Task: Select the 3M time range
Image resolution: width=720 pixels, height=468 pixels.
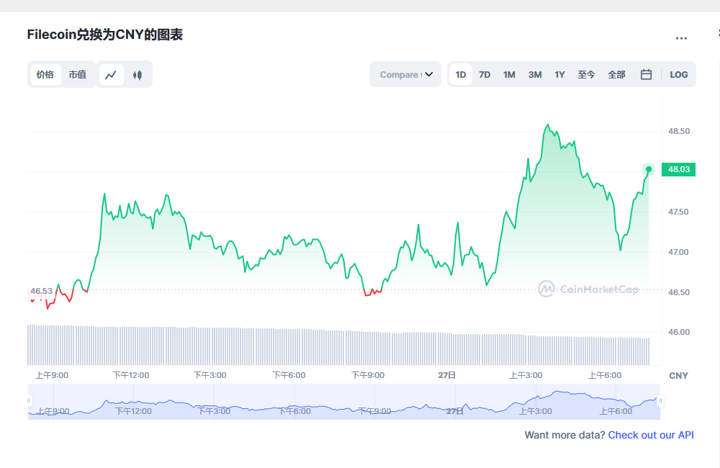Action: 534,74
